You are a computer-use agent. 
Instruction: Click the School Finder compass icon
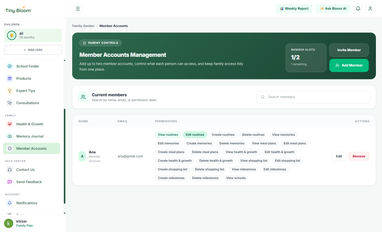(10, 66)
